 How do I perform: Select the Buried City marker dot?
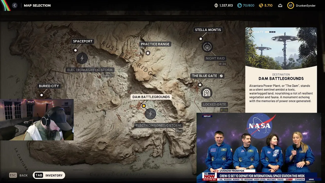(41, 95)
